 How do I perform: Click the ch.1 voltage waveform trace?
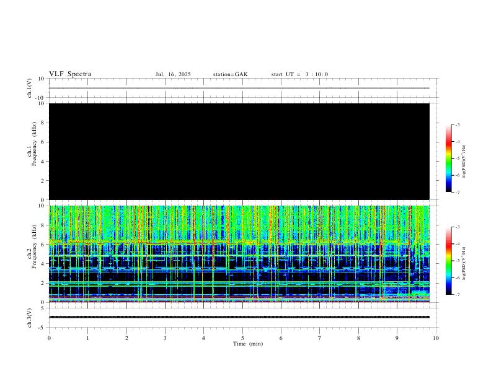(239, 88)
